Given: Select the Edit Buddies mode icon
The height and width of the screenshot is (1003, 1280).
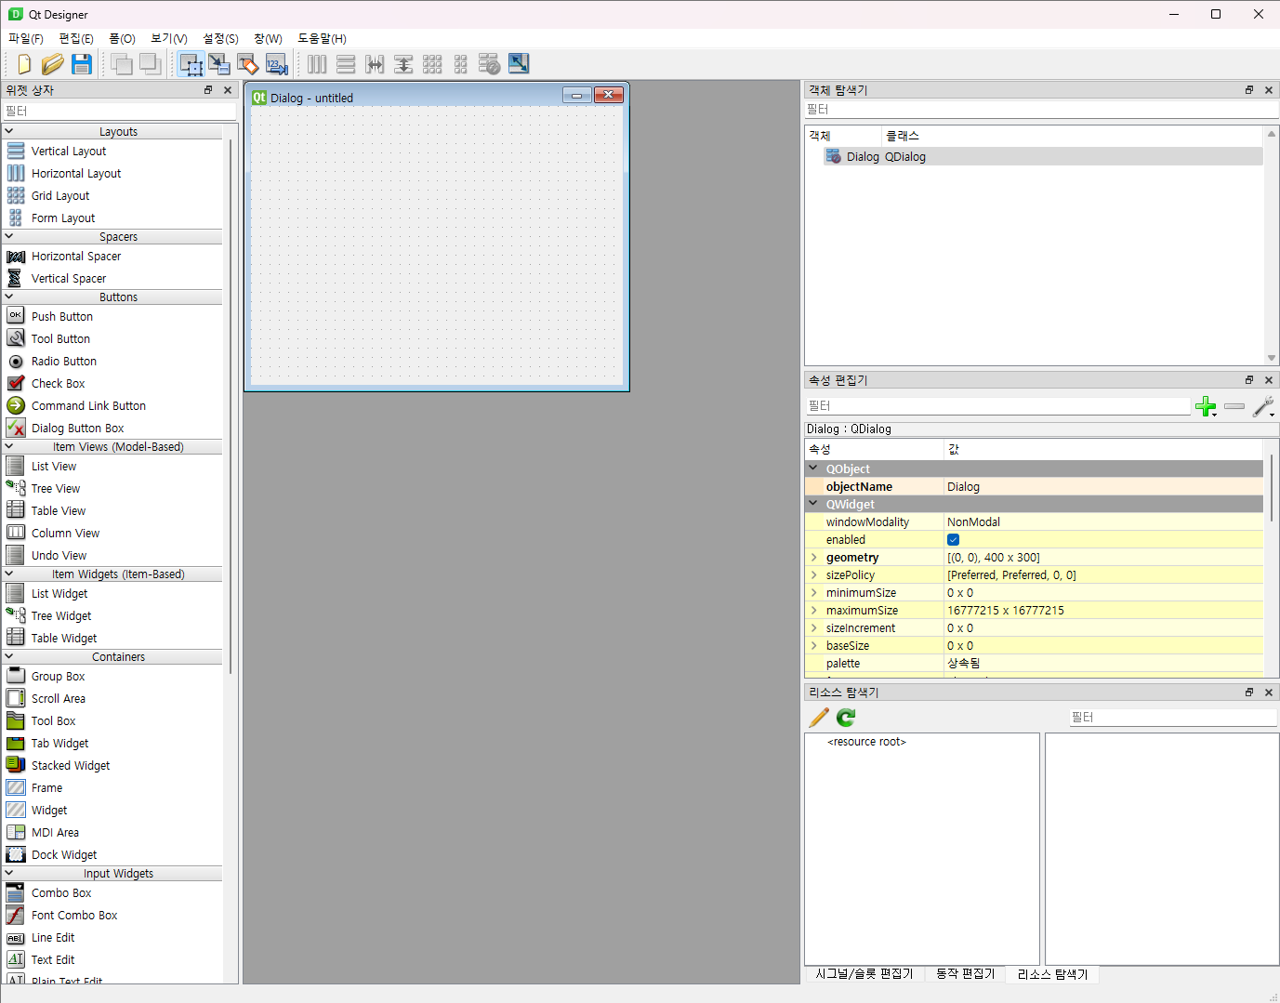Looking at the screenshot, I should coord(248,64).
